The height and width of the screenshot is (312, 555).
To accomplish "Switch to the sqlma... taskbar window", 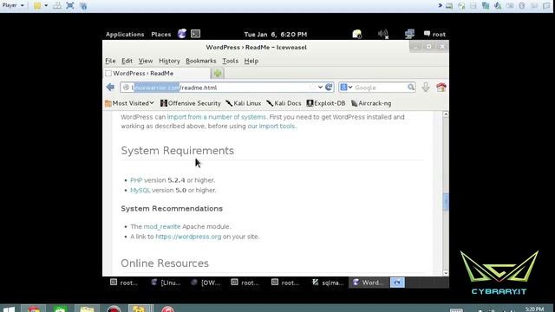I will click(328, 283).
